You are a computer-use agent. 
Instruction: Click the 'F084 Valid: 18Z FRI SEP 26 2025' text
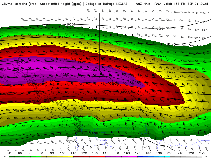click(181, 4)
